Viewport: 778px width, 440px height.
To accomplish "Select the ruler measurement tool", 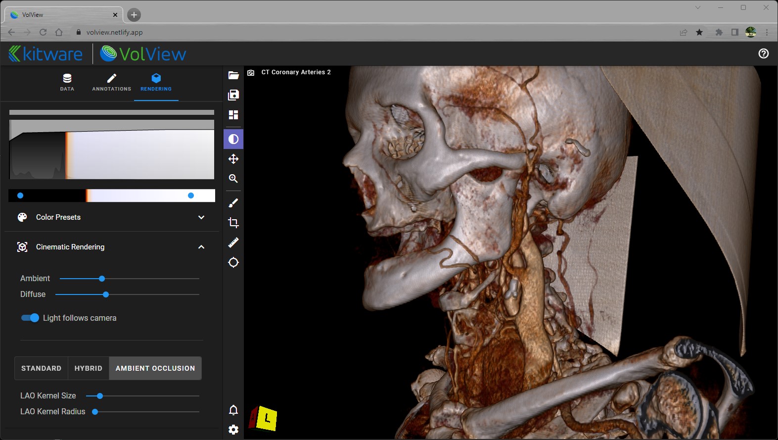I will pos(233,243).
